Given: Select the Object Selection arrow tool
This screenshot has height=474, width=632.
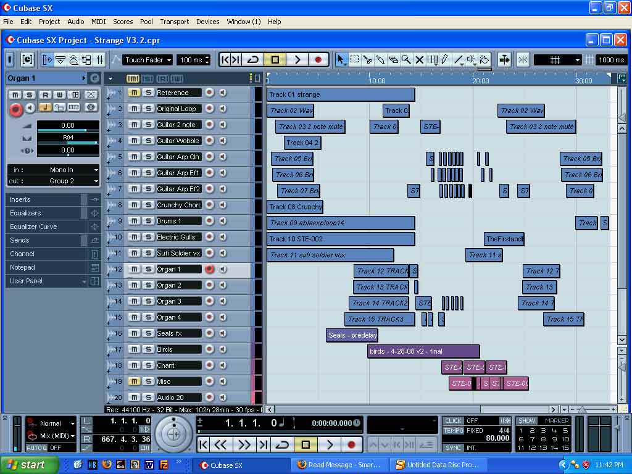Looking at the screenshot, I should (341, 60).
